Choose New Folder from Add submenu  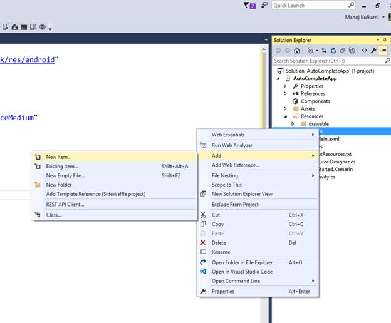point(114,185)
